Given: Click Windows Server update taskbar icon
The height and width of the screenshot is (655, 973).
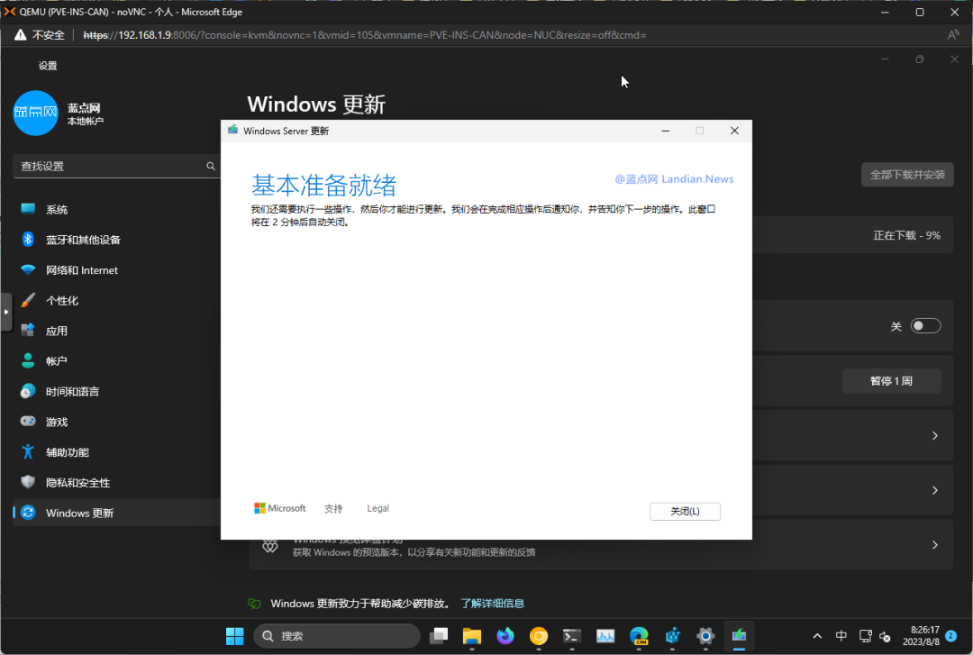Looking at the screenshot, I should click(x=739, y=636).
